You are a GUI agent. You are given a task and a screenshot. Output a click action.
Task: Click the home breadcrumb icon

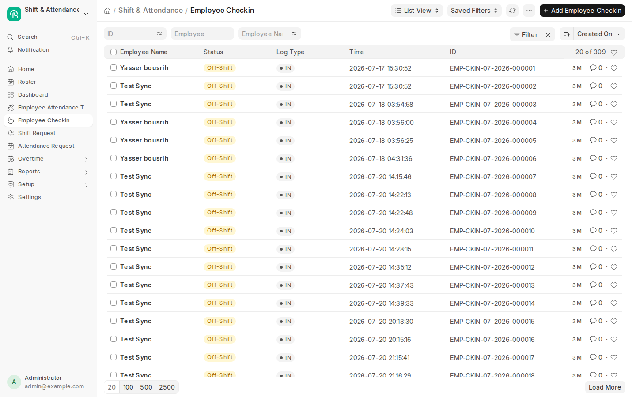[107, 11]
